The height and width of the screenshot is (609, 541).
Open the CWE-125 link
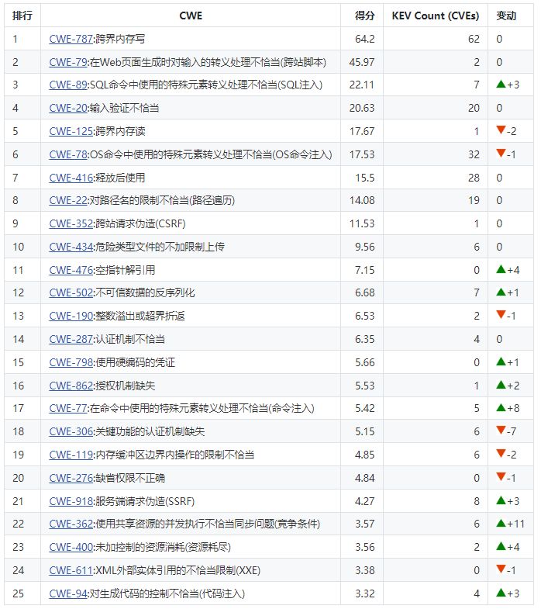click(x=71, y=131)
